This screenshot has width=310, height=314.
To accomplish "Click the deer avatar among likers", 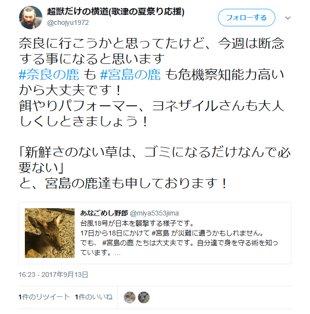I will click(144, 297).
